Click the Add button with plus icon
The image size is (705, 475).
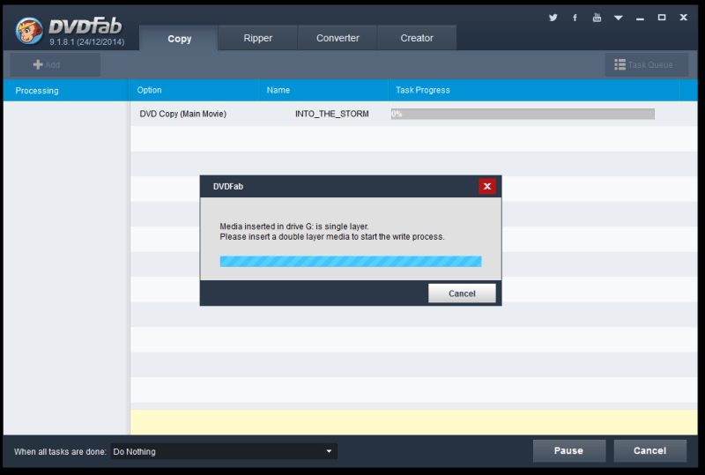[56, 65]
